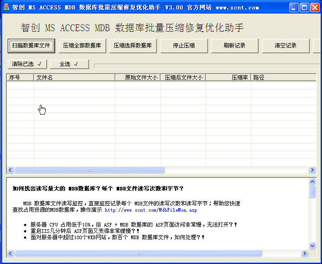
Task: Sort by 路径 column header
Action: [284, 78]
